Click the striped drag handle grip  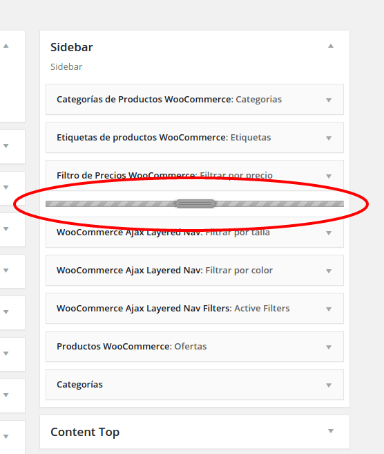point(195,204)
